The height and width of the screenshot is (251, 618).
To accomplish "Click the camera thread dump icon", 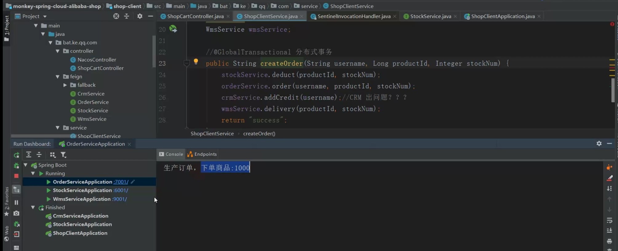I will pyautogui.click(x=17, y=213).
